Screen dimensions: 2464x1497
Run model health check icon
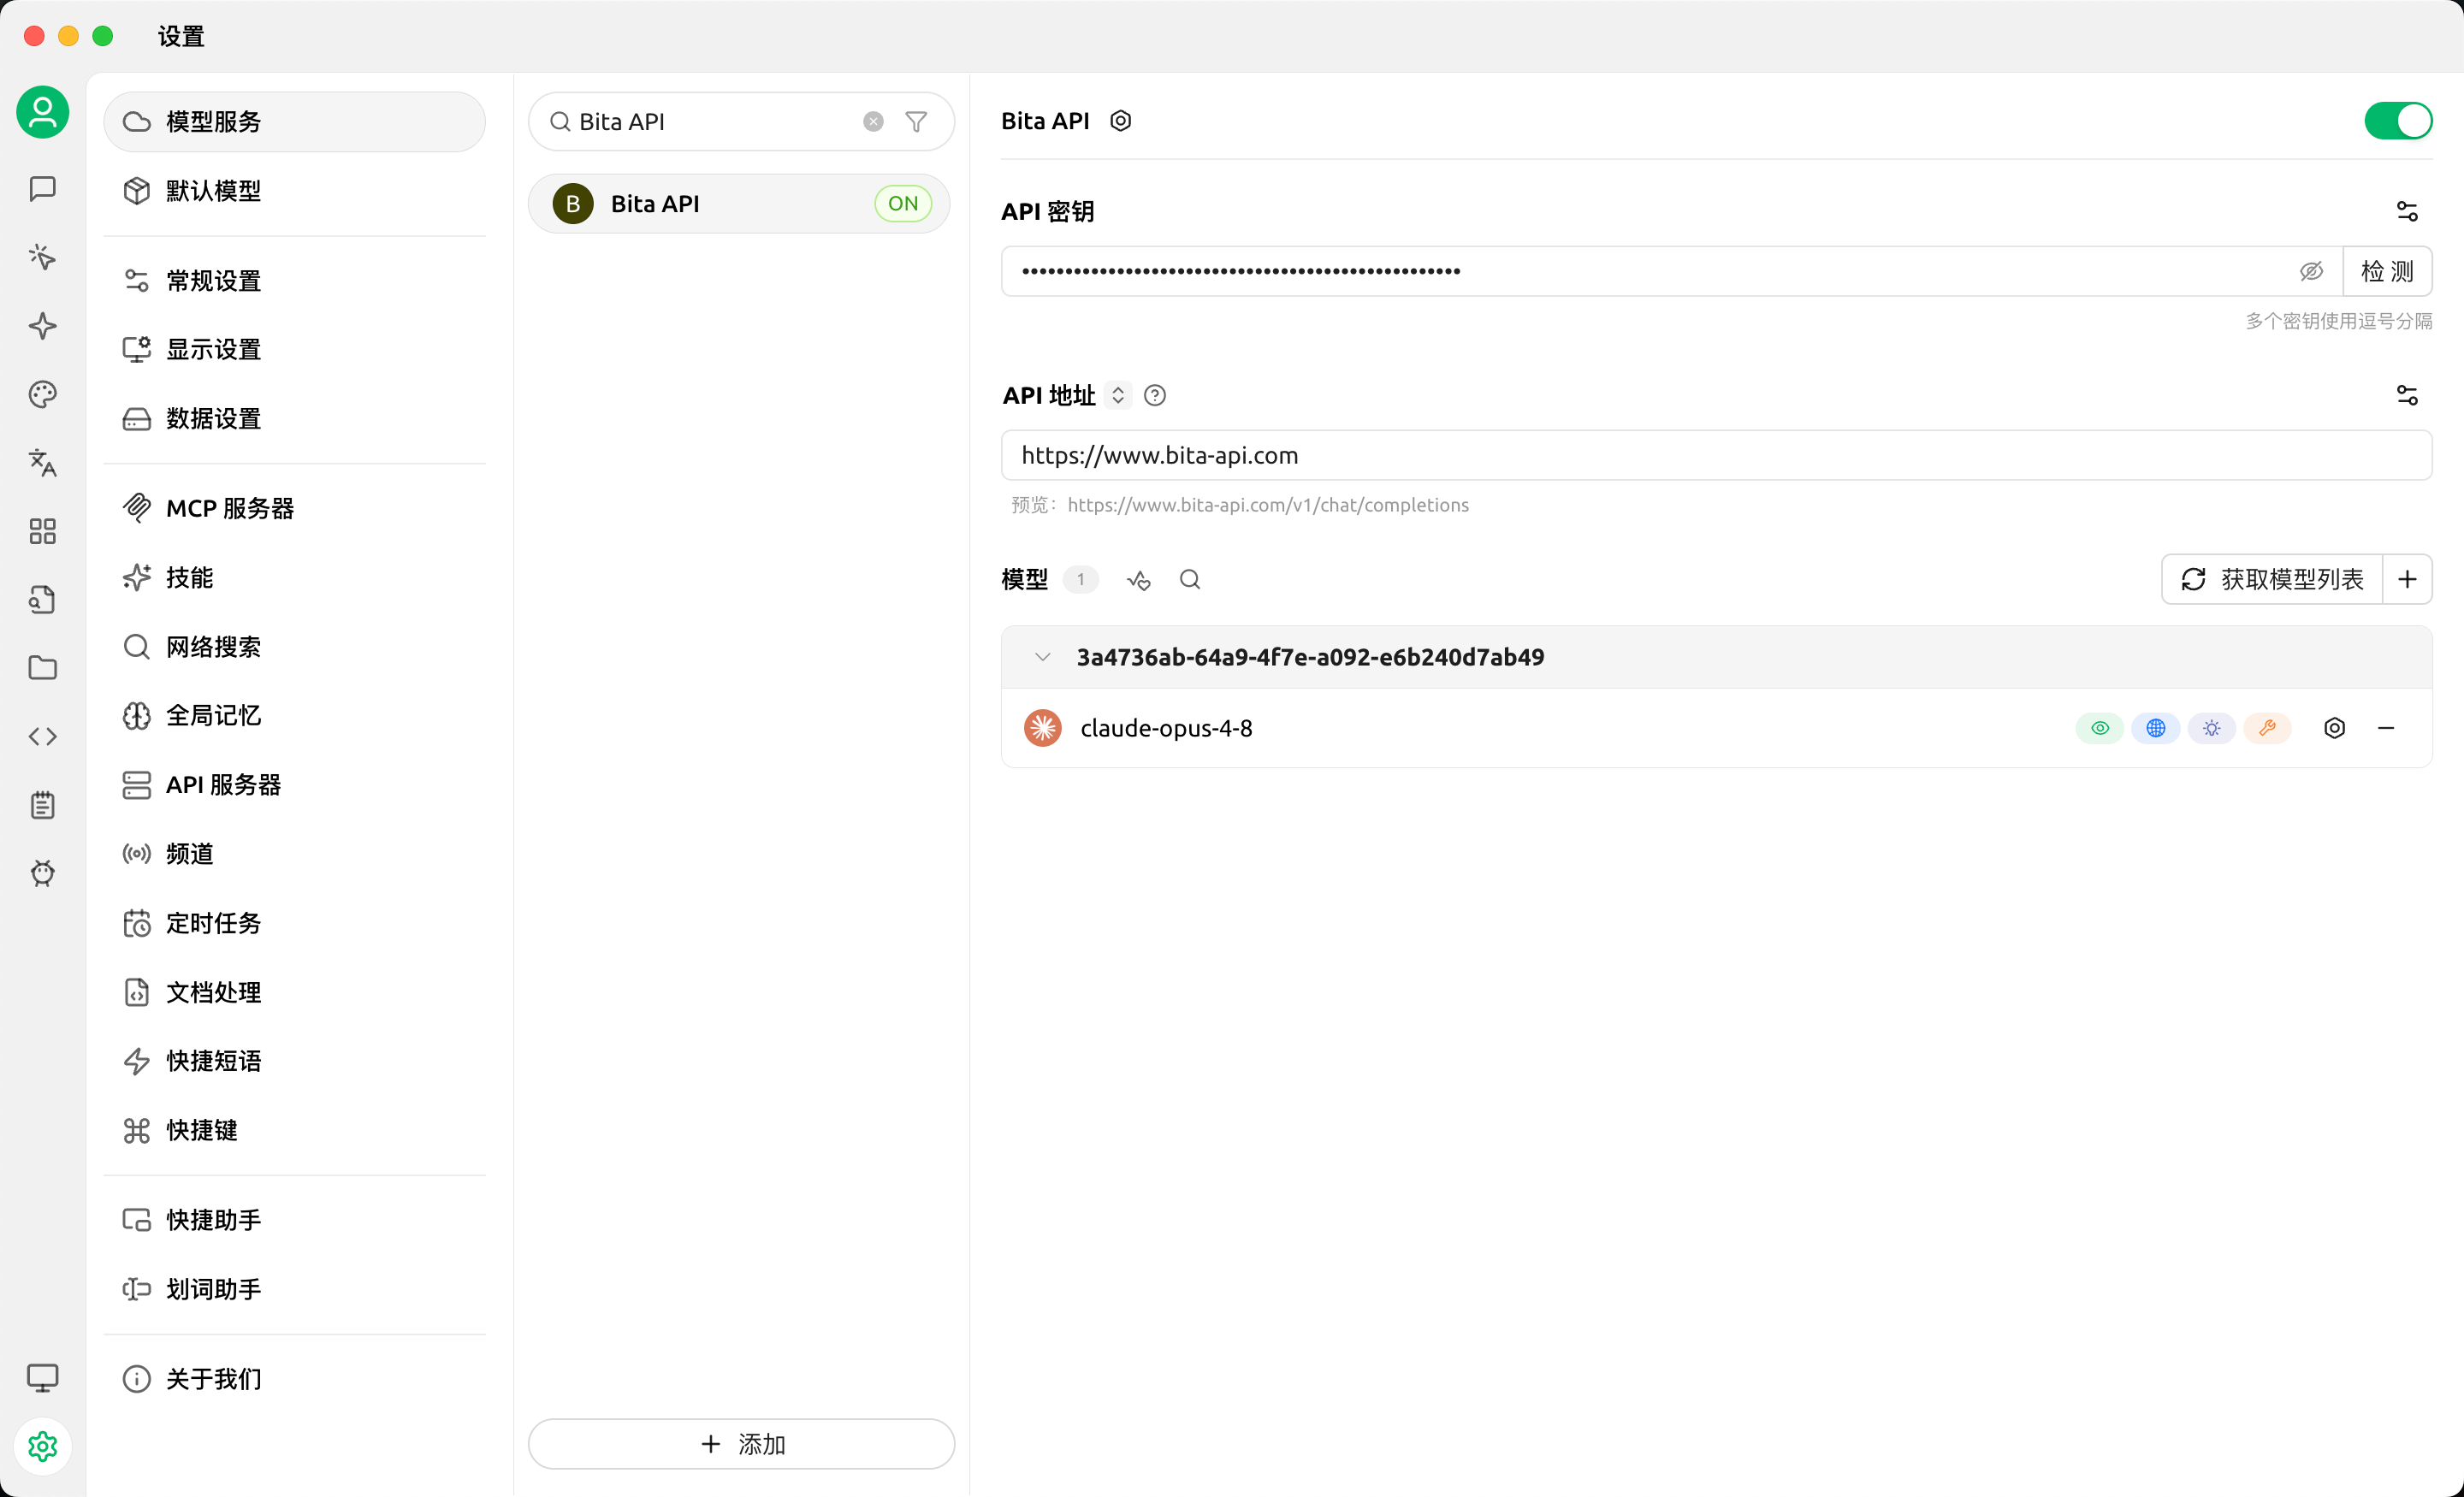point(1138,579)
